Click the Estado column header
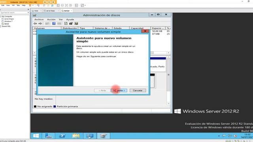 (x=121, y=28)
